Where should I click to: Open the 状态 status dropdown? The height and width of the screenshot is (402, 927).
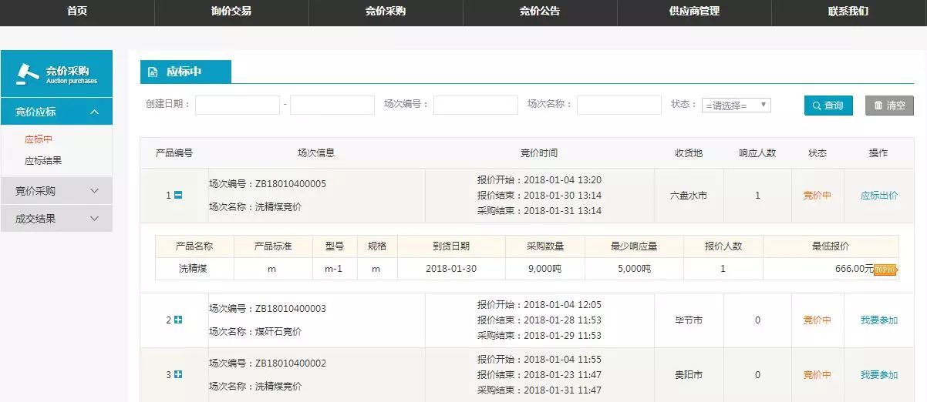[736, 106]
